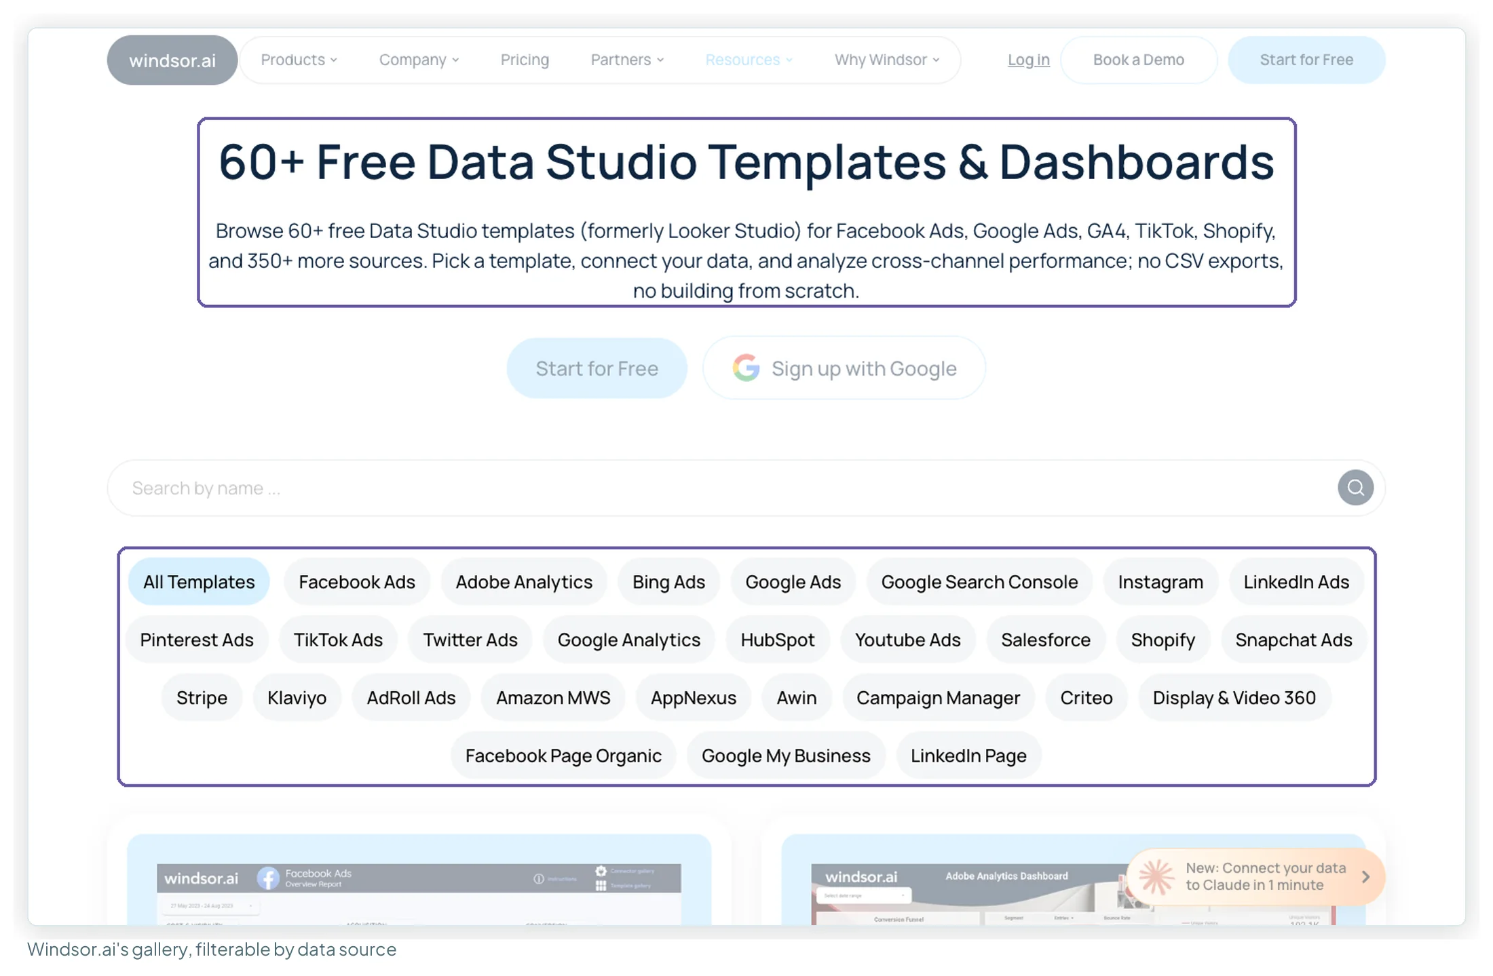
Task: Click the Log in link
Action: 1028,60
